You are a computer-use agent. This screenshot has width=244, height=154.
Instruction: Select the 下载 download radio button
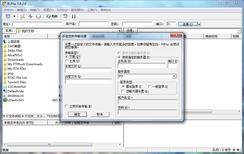click(x=67, y=57)
